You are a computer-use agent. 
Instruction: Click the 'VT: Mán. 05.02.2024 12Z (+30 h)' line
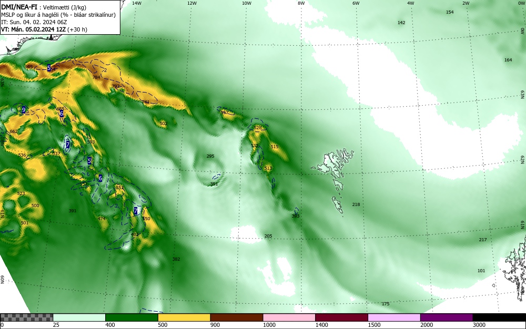[x=44, y=29]
